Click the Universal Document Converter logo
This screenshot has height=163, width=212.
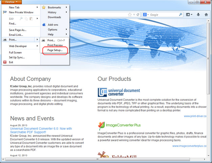pyautogui.click(x=119, y=92)
